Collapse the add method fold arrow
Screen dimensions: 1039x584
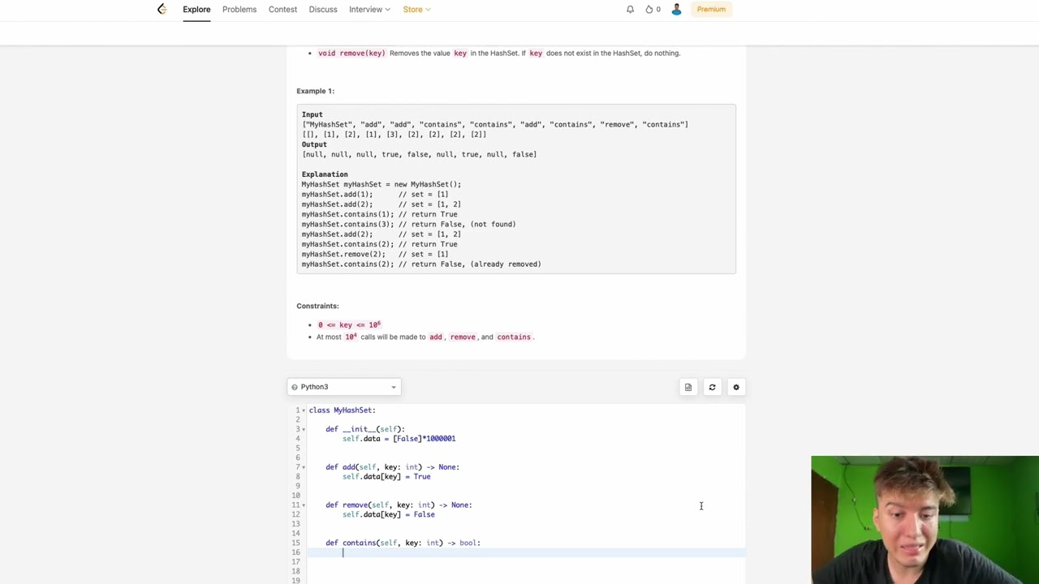(304, 467)
